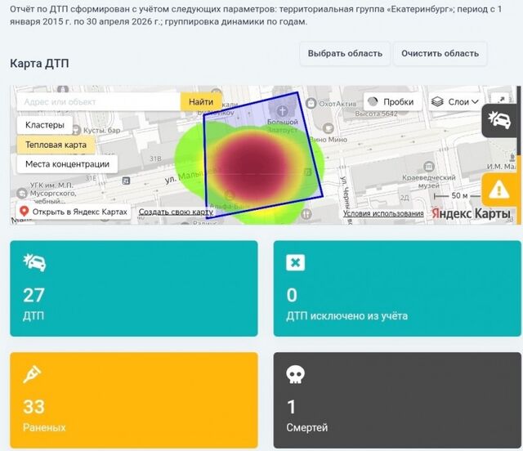The height and width of the screenshot is (451, 523).
Task: Select the 'Тепловая карта' view mode
Action: point(56,145)
